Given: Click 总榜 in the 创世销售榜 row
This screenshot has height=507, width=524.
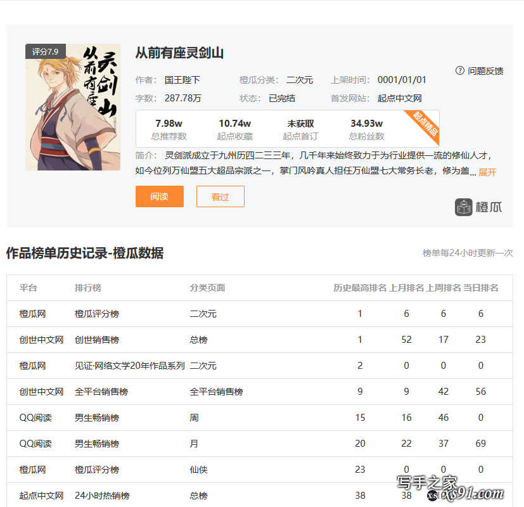Looking at the screenshot, I should (199, 340).
